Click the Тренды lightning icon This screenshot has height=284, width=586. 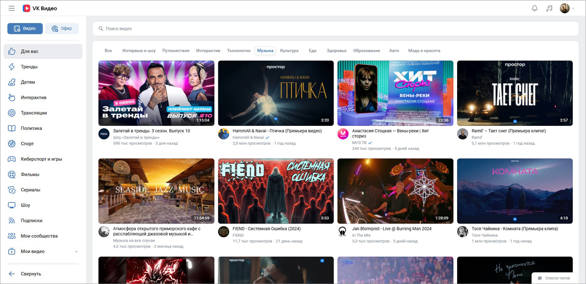[x=12, y=67]
